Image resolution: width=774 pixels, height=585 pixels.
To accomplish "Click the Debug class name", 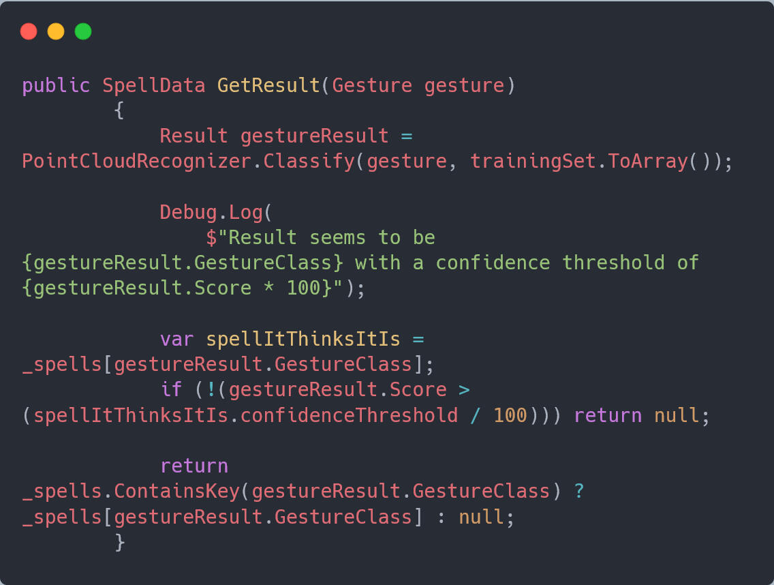I will [x=188, y=212].
